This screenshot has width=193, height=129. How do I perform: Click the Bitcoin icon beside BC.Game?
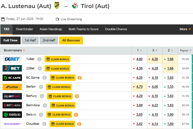[79, 78]
